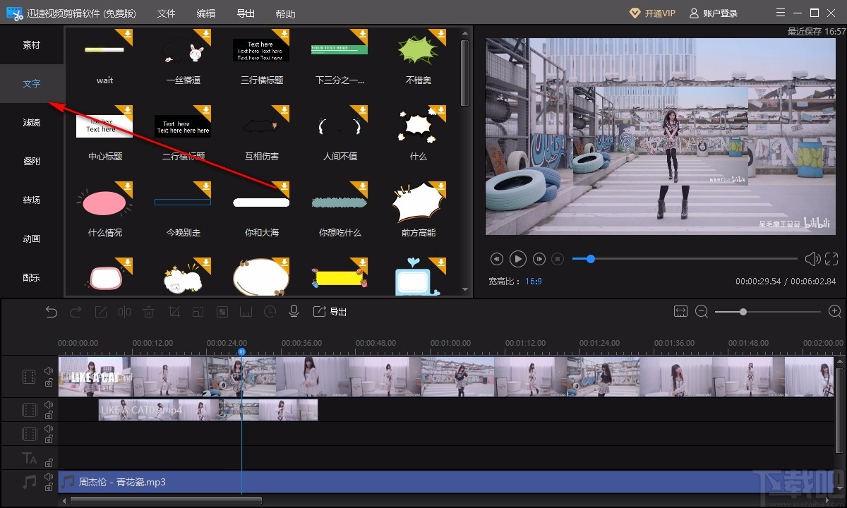
Task: Toggle lock on the text track
Action: point(49,463)
